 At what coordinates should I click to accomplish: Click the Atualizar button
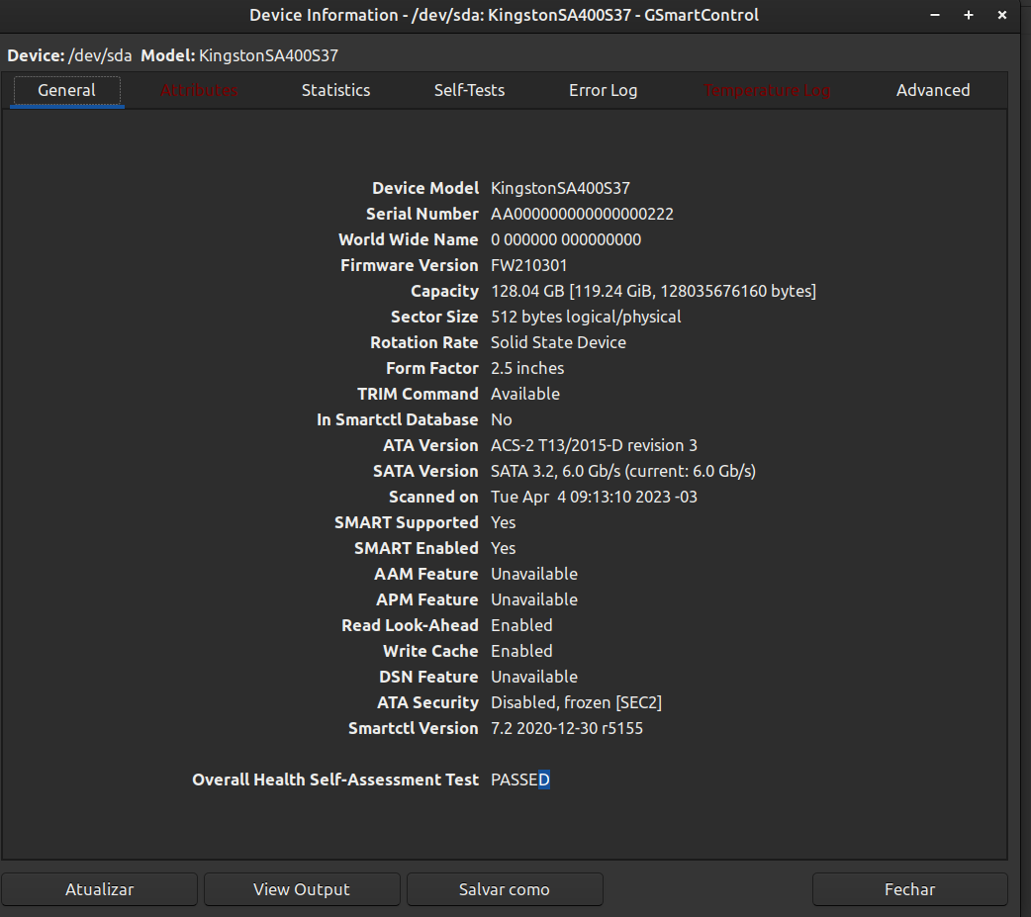(99, 889)
